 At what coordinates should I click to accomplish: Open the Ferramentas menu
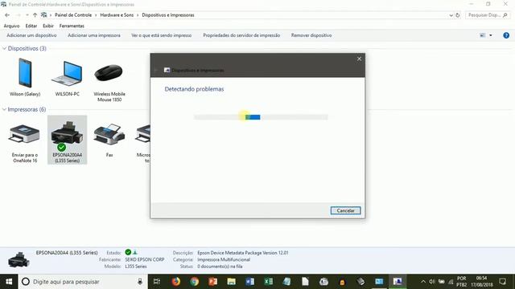pos(72,26)
